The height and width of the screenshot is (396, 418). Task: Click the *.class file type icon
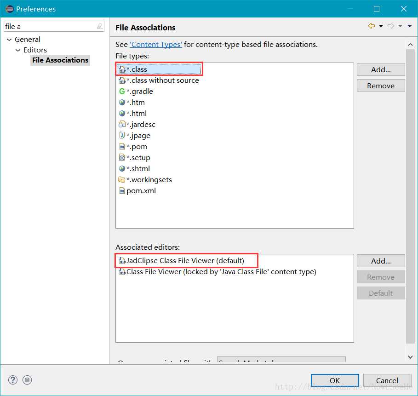coord(122,69)
